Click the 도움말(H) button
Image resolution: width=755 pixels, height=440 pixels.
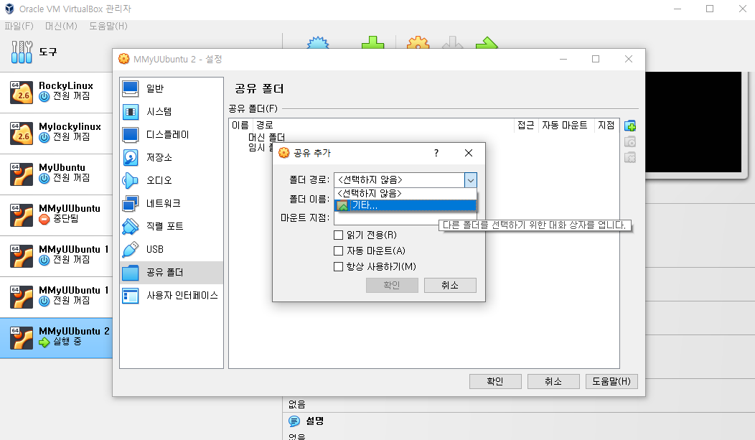click(x=611, y=381)
